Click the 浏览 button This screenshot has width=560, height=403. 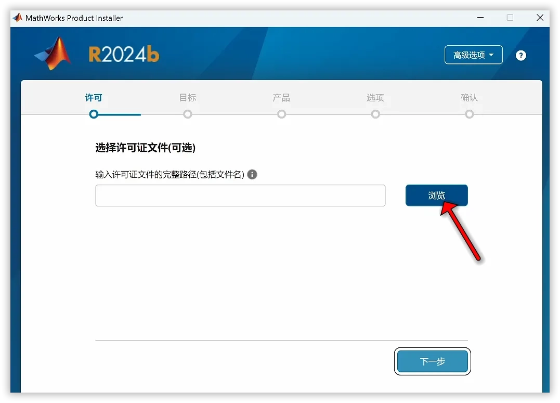(436, 195)
